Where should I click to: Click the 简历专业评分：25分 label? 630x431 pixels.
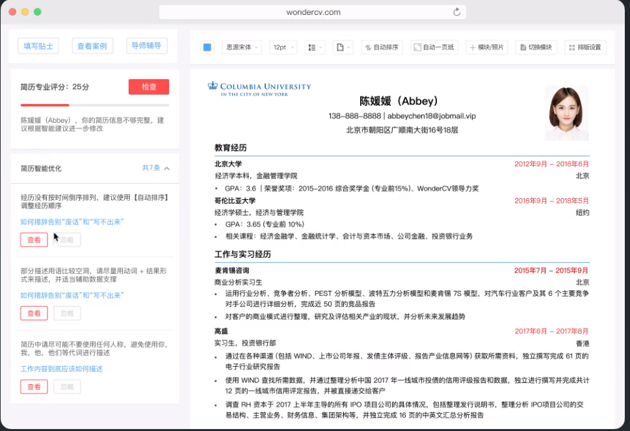(x=55, y=87)
